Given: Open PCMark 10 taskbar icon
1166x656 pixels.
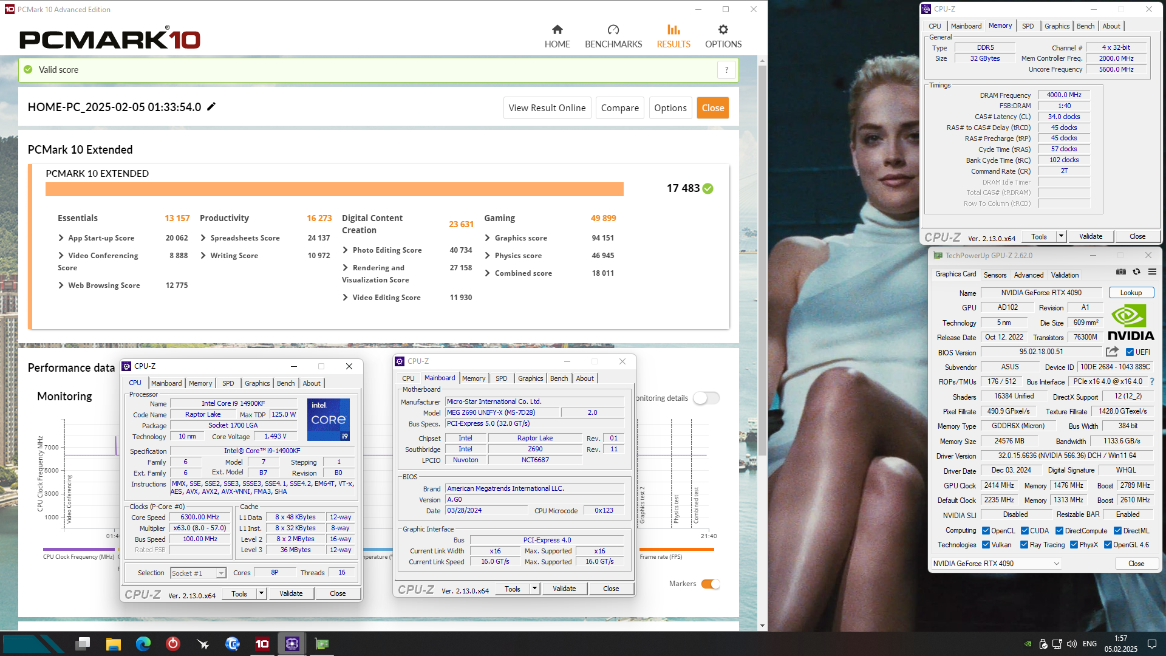Looking at the screenshot, I should click(262, 643).
